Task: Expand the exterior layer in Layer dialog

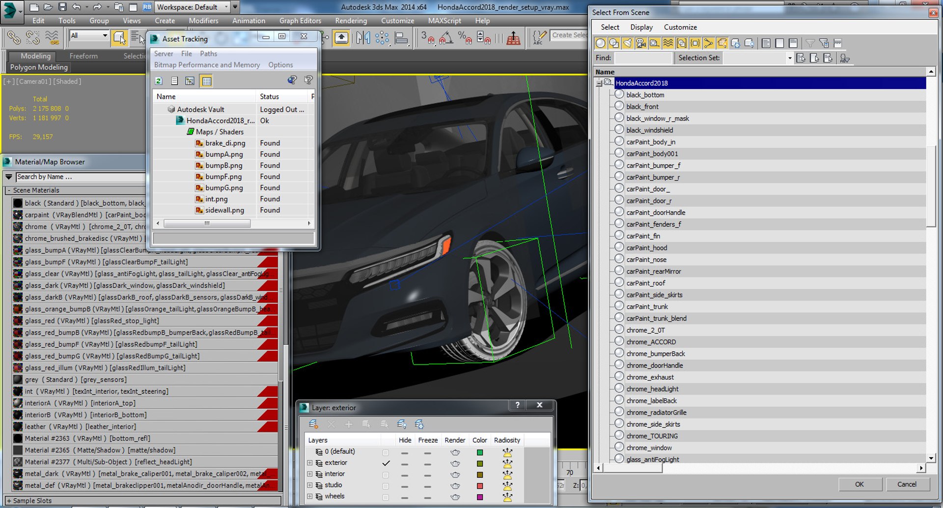Action: 310,463
